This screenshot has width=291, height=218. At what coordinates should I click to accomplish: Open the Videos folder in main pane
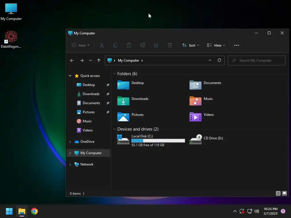point(201,117)
